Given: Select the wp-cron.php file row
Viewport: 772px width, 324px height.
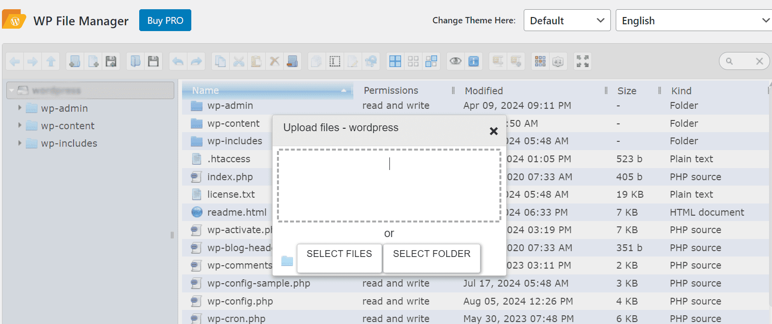Looking at the screenshot, I should coord(476,317).
